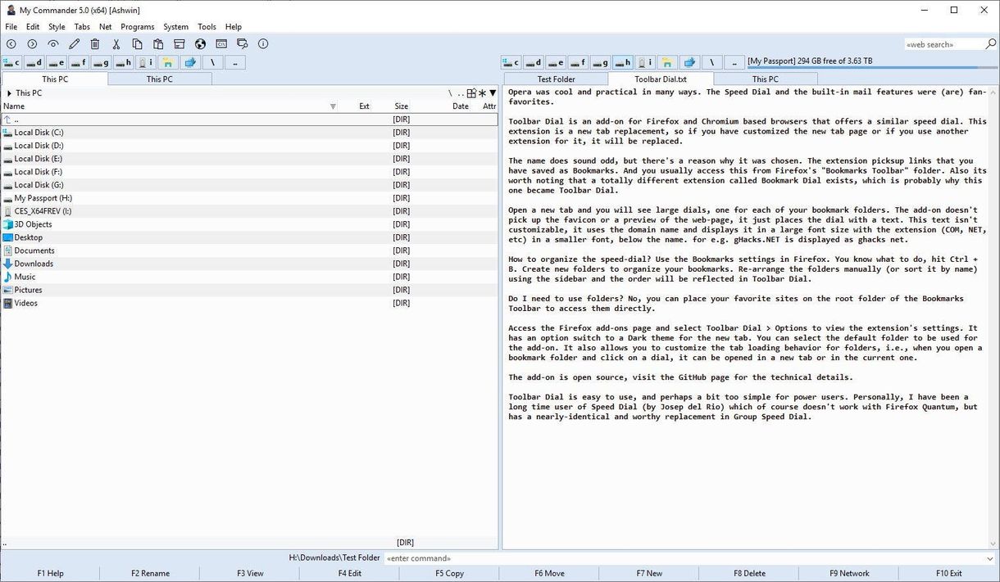Image resolution: width=1000 pixels, height=582 pixels.
Task: Go back with the toolbar back arrow
Action: (x=11, y=44)
